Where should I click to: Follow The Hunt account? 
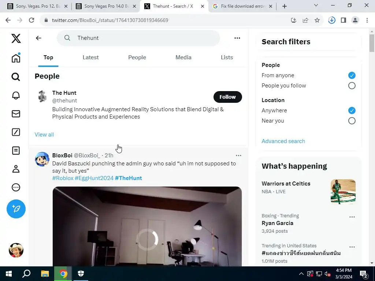coord(228,97)
